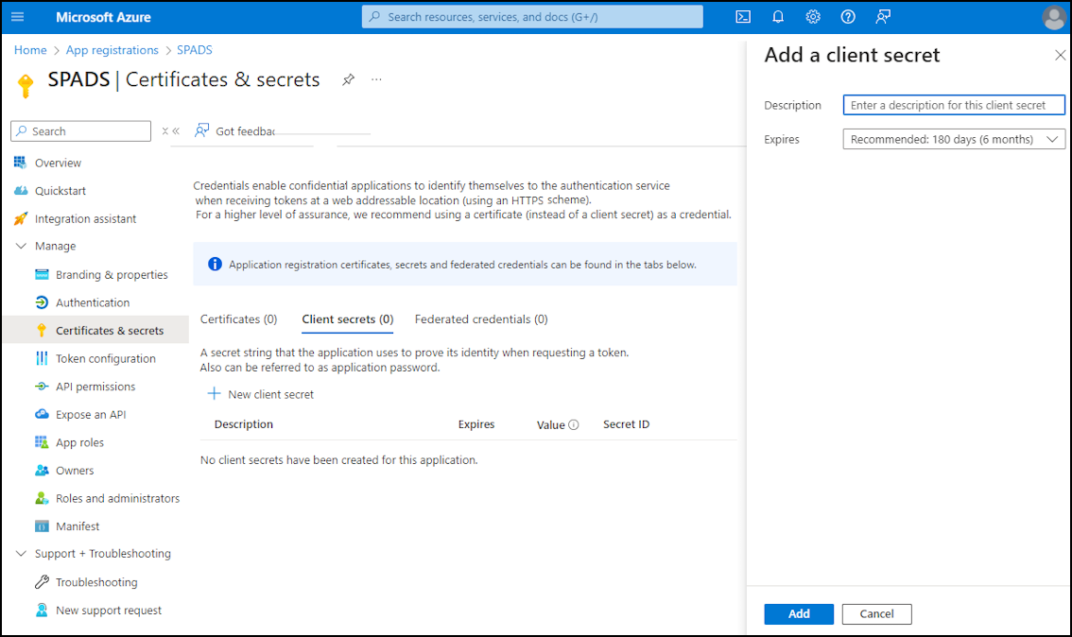The image size is (1072, 637).
Task: Open the help question mark icon
Action: click(x=848, y=17)
